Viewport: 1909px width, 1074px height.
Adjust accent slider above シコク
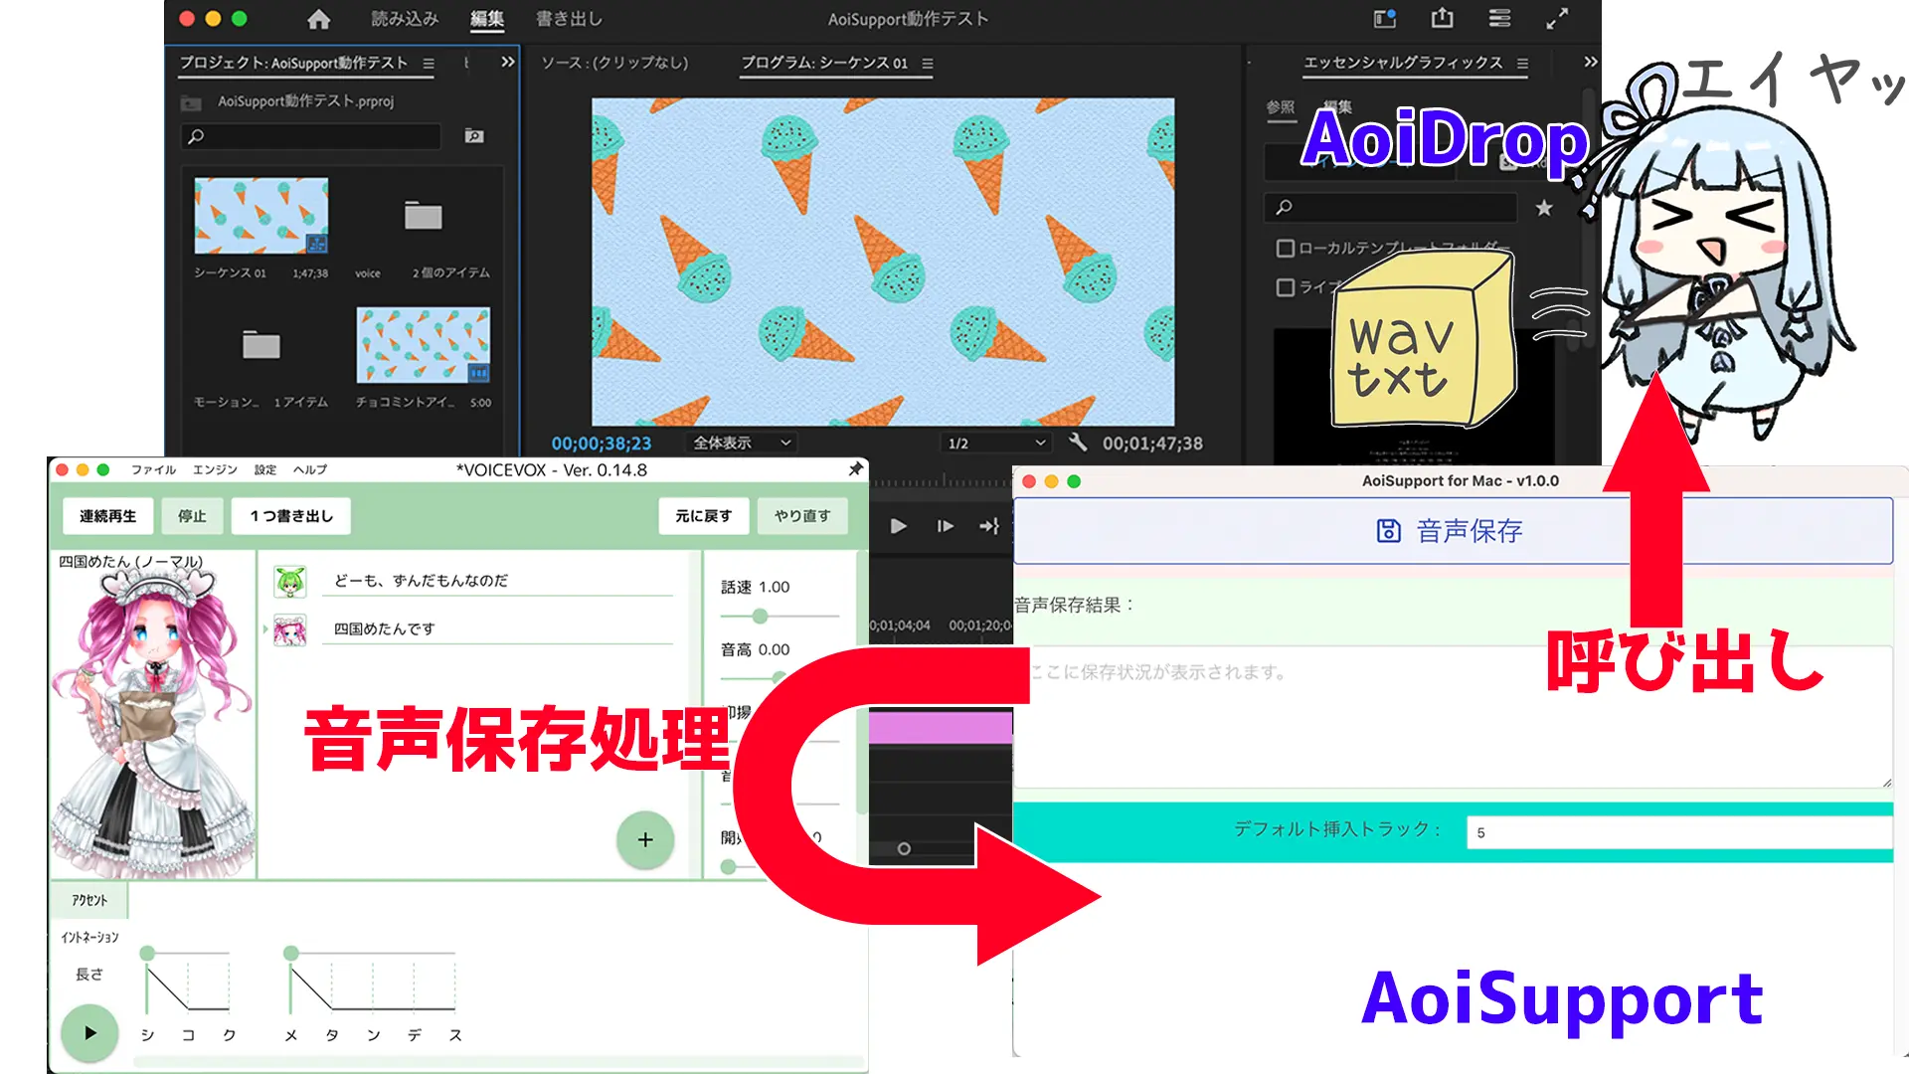(147, 954)
